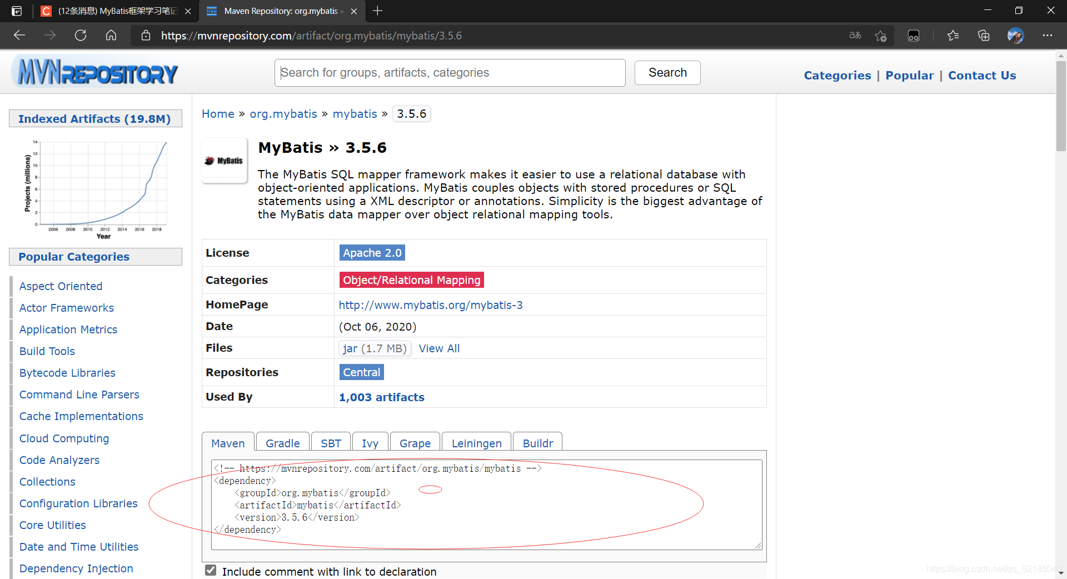Open the 1,003 artifacts link

pyautogui.click(x=382, y=397)
